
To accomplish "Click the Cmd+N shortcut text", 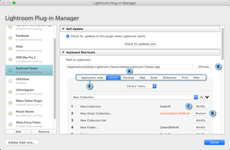I will (x=165, y=106).
